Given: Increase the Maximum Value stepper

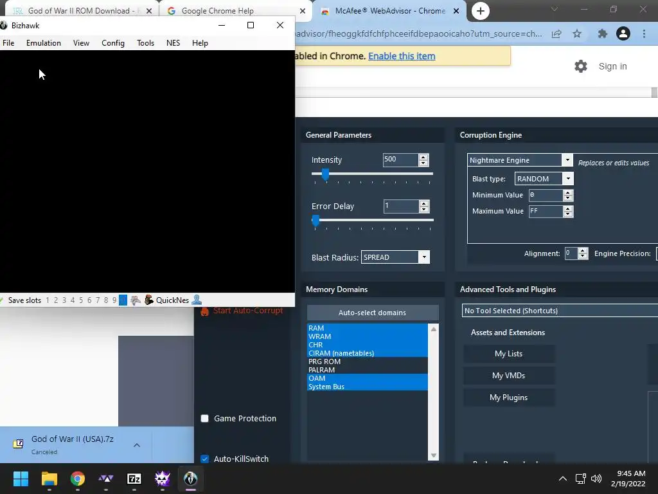Looking at the screenshot, I should pos(568,208).
